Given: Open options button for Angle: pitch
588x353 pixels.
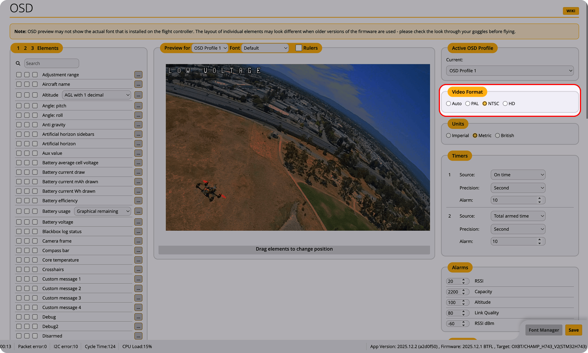Looking at the screenshot, I should click(x=138, y=106).
